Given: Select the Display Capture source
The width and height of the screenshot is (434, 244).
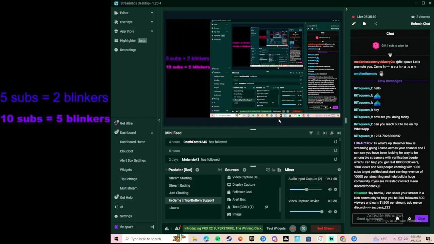Looking at the screenshot, I should tap(243, 185).
